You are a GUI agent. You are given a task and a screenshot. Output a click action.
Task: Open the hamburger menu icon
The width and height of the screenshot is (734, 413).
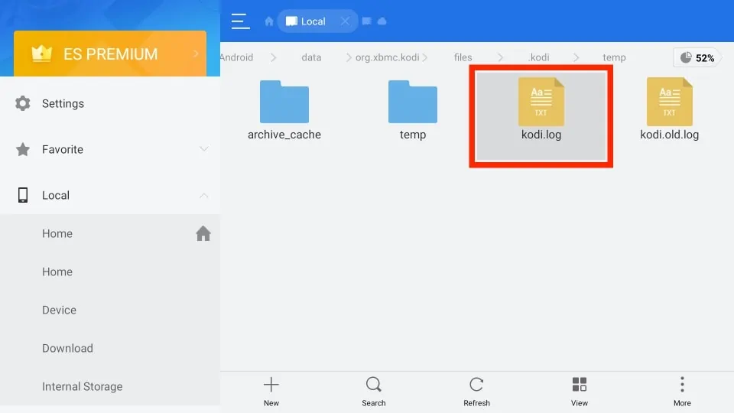click(x=240, y=21)
